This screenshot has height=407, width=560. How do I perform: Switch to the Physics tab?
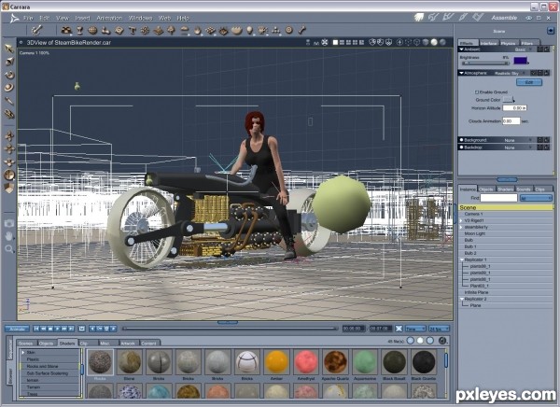(x=508, y=43)
